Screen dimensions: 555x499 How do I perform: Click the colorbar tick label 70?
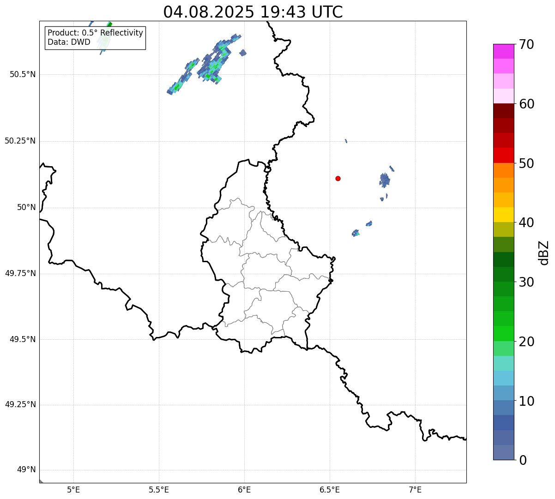click(526, 44)
